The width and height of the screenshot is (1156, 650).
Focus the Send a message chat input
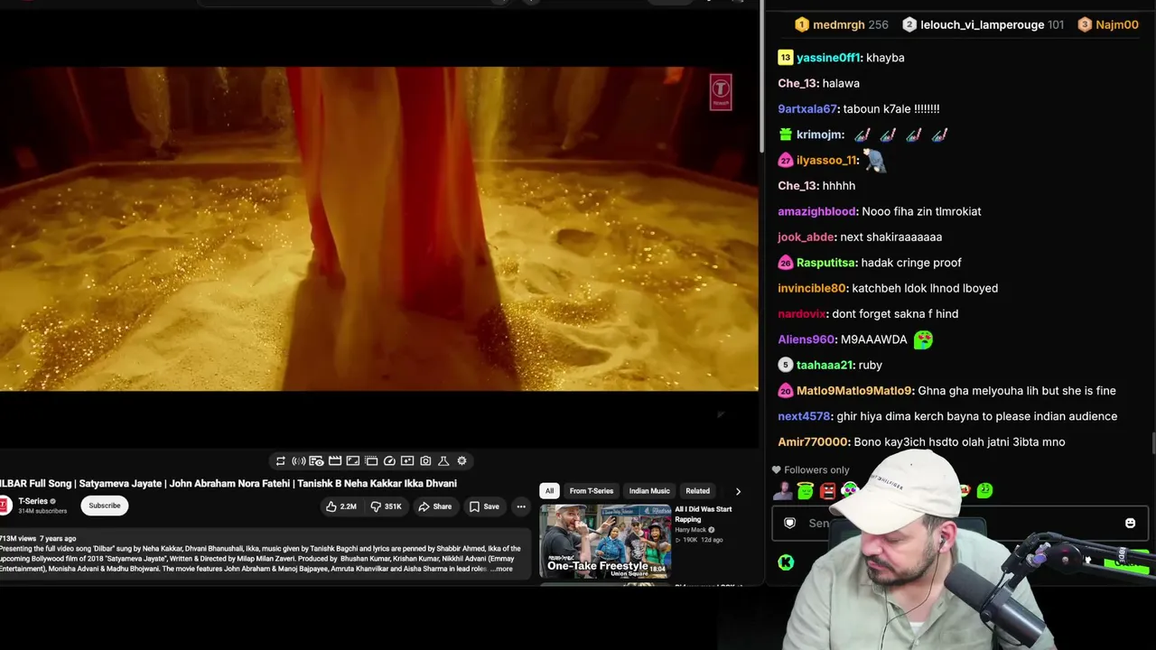[x=959, y=524]
